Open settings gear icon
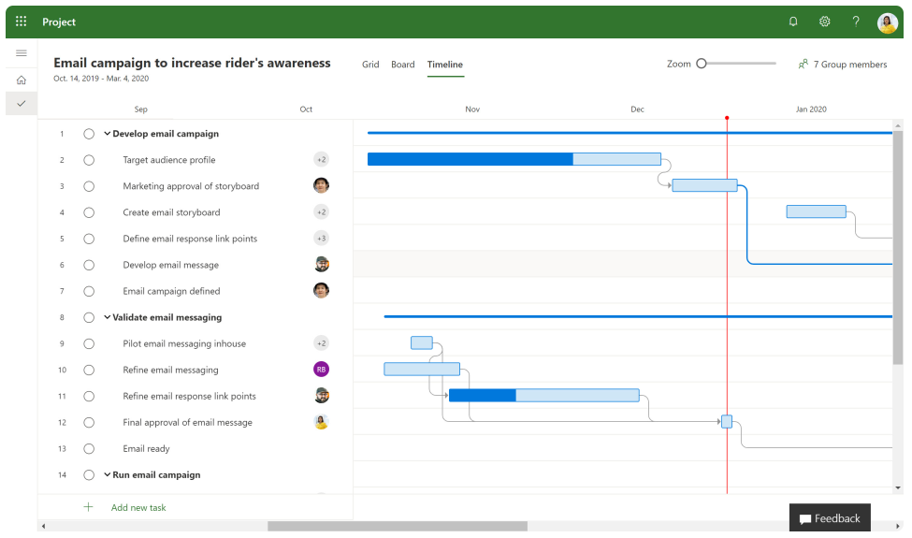Screen dimensions: 912x538 [824, 22]
